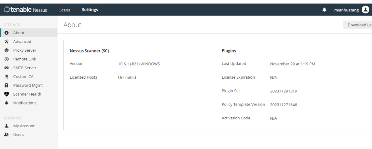Screen dimensions: 372x149
Task: Click the Scanner Health heart icon
Action: (7, 94)
